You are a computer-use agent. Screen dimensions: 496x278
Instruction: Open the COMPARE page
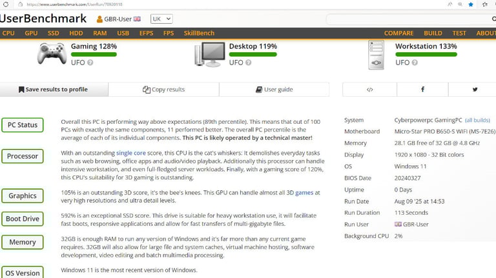(x=398, y=33)
